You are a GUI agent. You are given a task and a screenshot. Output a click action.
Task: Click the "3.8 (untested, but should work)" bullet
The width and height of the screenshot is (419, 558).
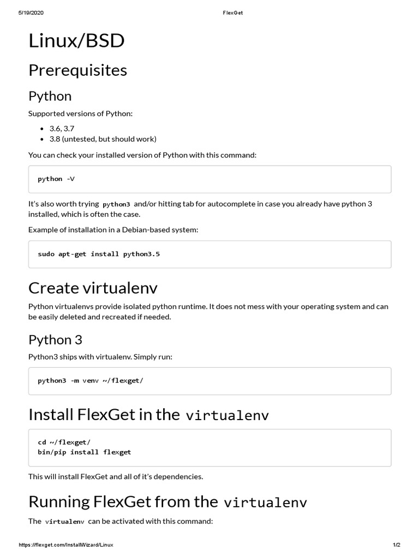point(103,138)
